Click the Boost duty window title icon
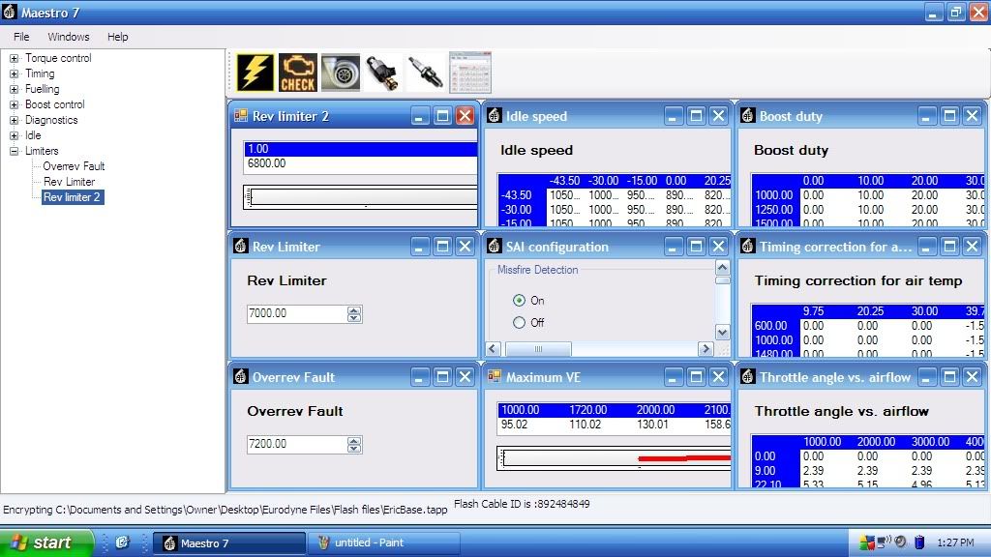 (x=748, y=116)
